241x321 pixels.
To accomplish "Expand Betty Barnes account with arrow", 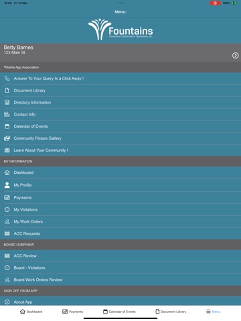I will click(x=235, y=56).
